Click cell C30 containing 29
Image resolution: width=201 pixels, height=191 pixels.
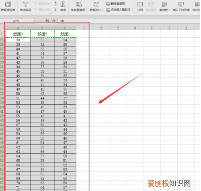[x=65, y=62]
